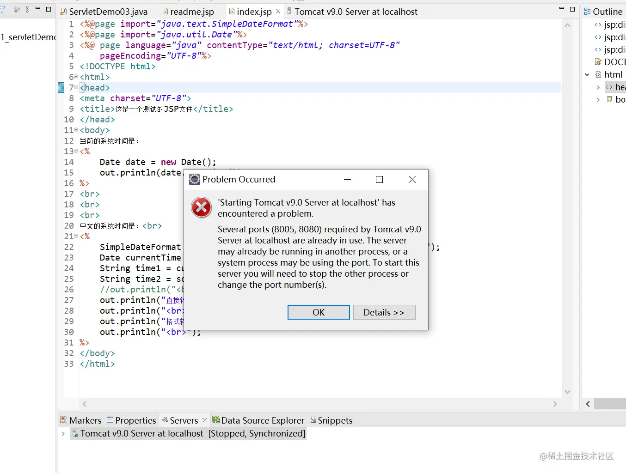Open the Snippets tab
This screenshot has width=626, height=473.
[x=331, y=420]
